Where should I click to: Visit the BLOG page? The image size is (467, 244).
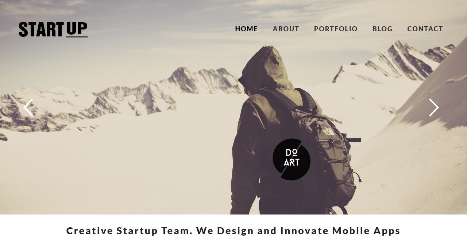[x=382, y=29]
